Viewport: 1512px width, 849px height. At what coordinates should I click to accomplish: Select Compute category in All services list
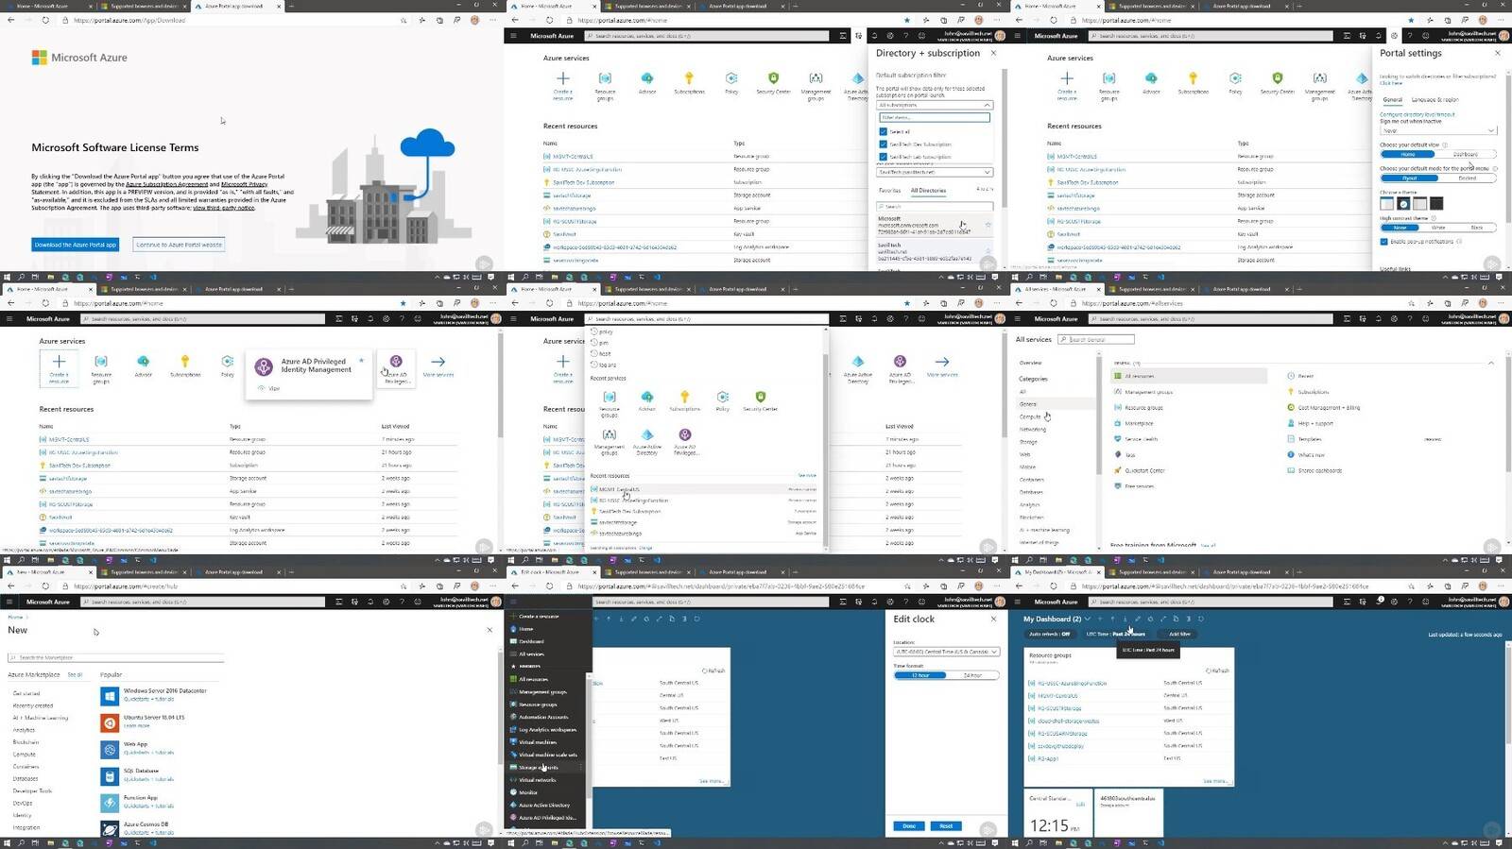click(x=1030, y=416)
